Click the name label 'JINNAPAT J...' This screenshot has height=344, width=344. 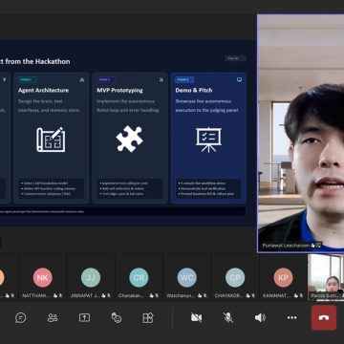point(85,295)
